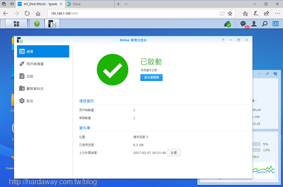Open browser more options ellipsis

(x=277, y=13)
